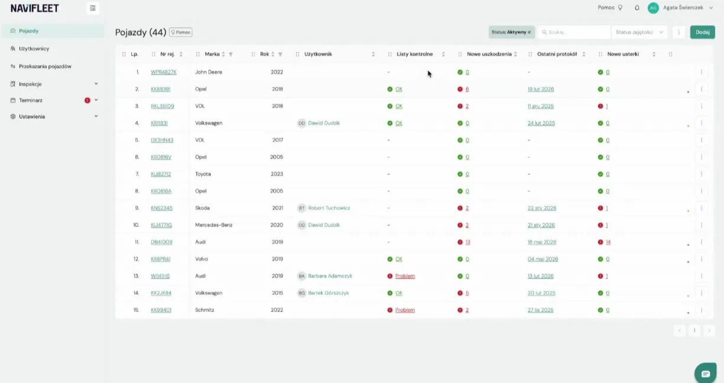Image resolution: width=724 pixels, height=383 pixels.
Task: Open the three-dot options next to Dodaj
Action: tap(679, 32)
